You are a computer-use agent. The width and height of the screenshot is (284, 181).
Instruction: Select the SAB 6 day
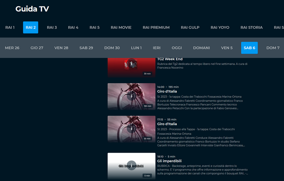250,48
